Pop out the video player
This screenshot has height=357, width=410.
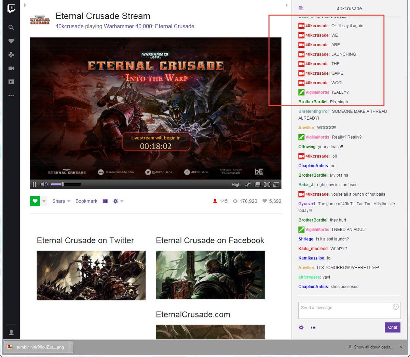258,184
